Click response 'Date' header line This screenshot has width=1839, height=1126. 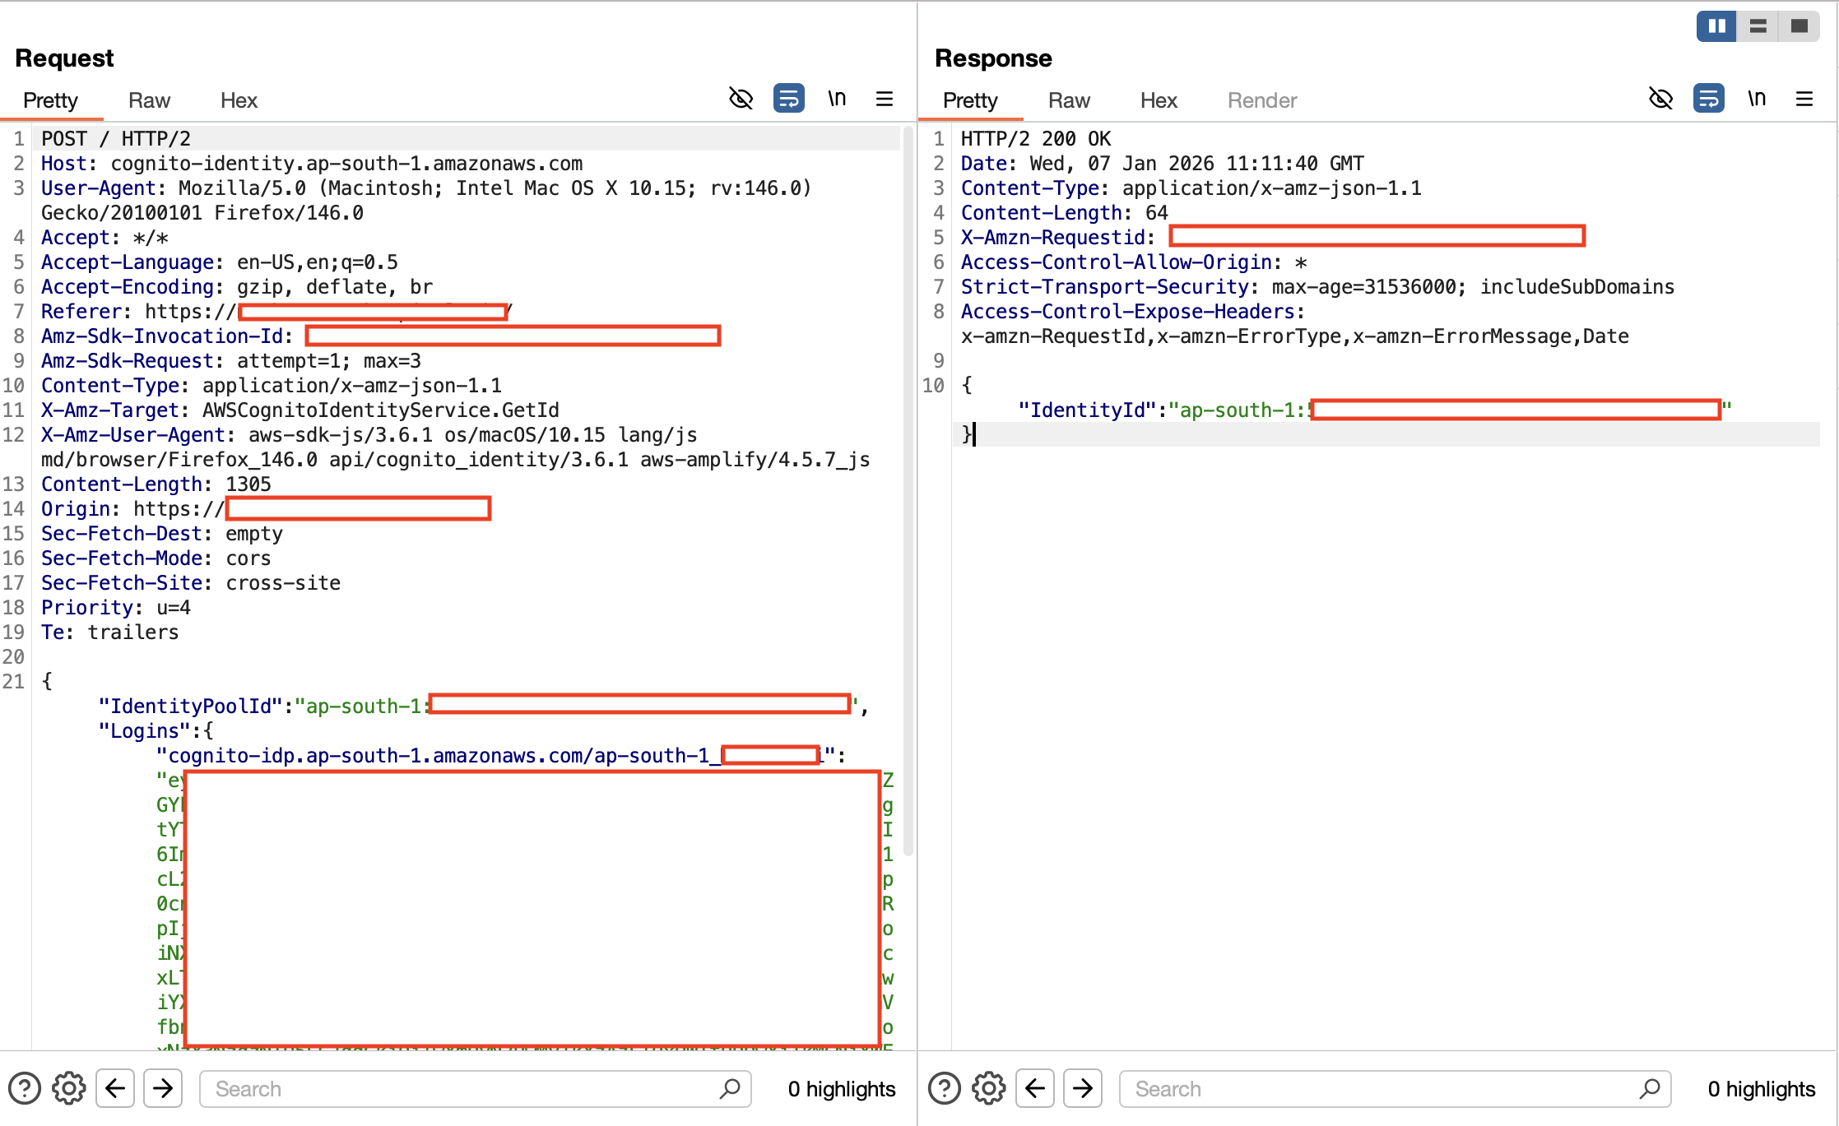coord(1163,163)
